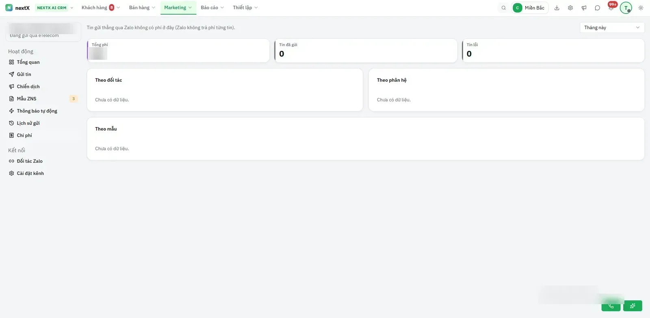Viewport: 650px width, 318px height.
Task: Click the download icon in top bar
Action: (557, 8)
